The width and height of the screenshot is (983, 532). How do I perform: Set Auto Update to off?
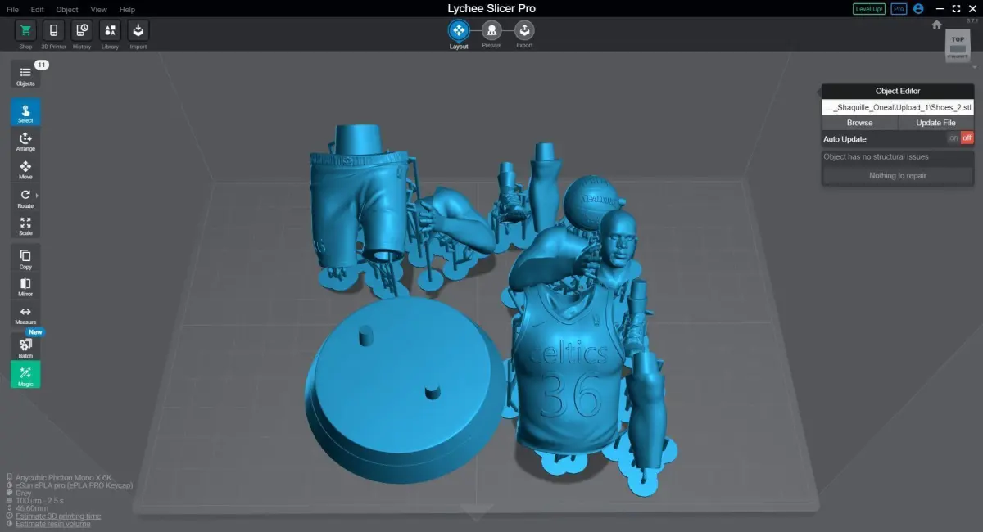click(967, 138)
